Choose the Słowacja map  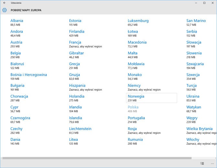point(194,44)
